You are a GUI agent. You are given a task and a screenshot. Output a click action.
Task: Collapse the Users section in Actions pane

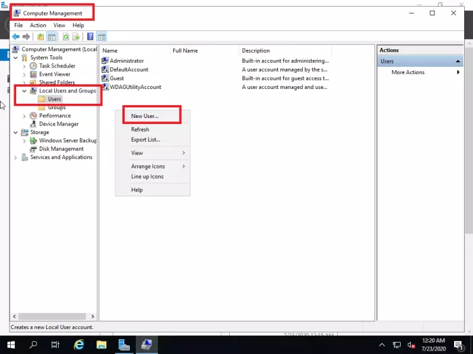click(458, 61)
